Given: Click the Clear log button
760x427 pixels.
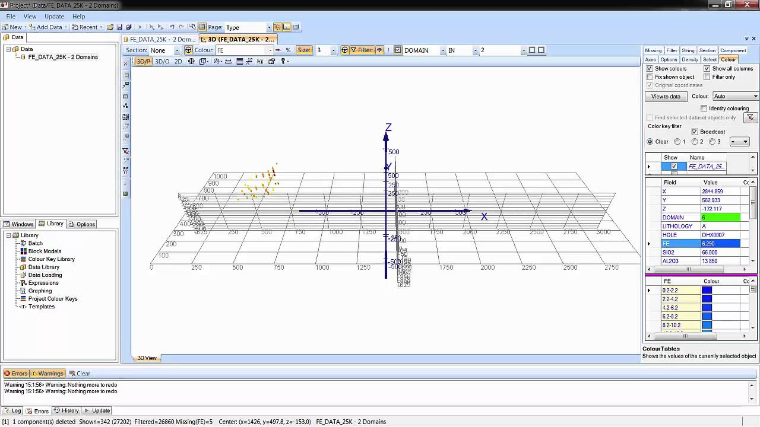Looking at the screenshot, I should tap(80, 374).
